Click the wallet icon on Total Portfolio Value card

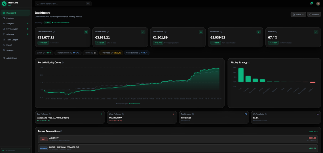[86, 32]
